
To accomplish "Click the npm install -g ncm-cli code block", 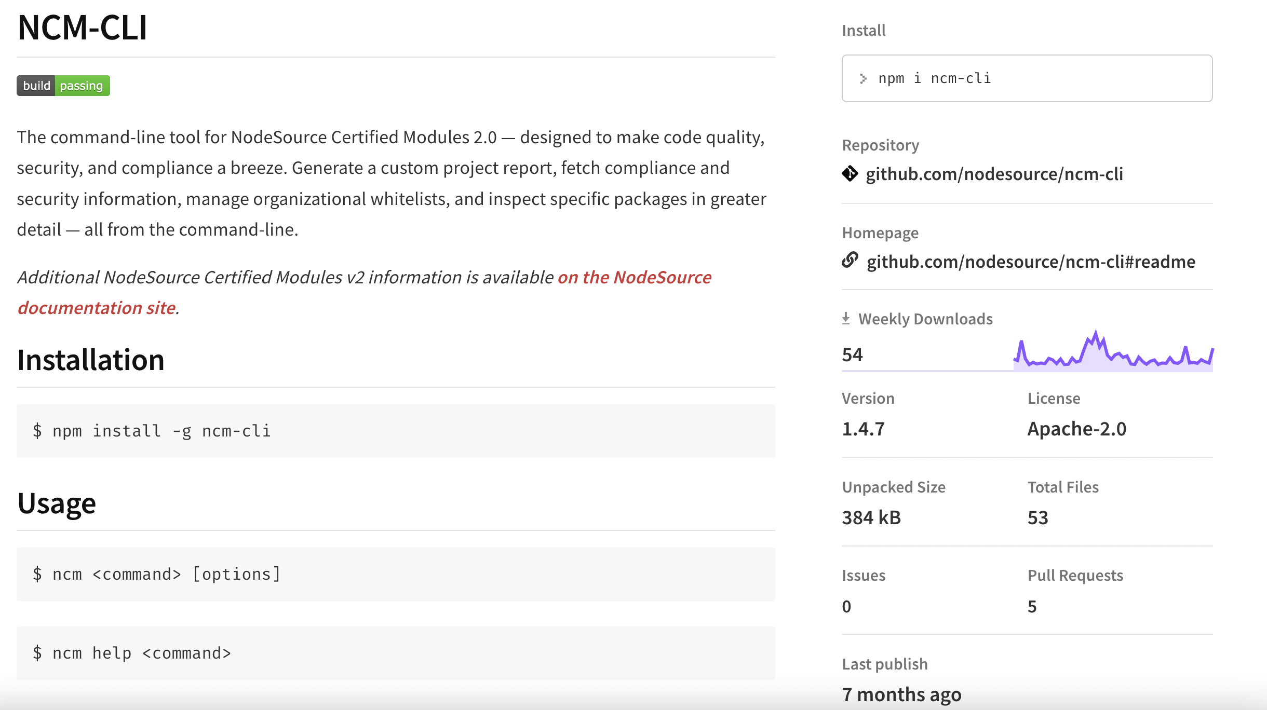I will click(395, 431).
